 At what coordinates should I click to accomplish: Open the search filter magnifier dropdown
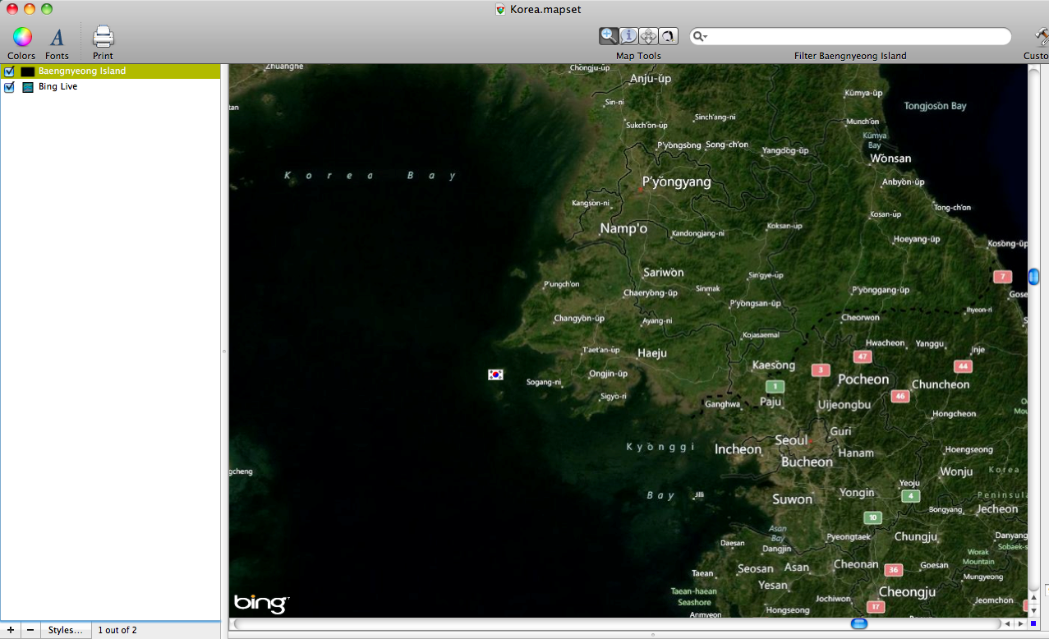point(699,37)
